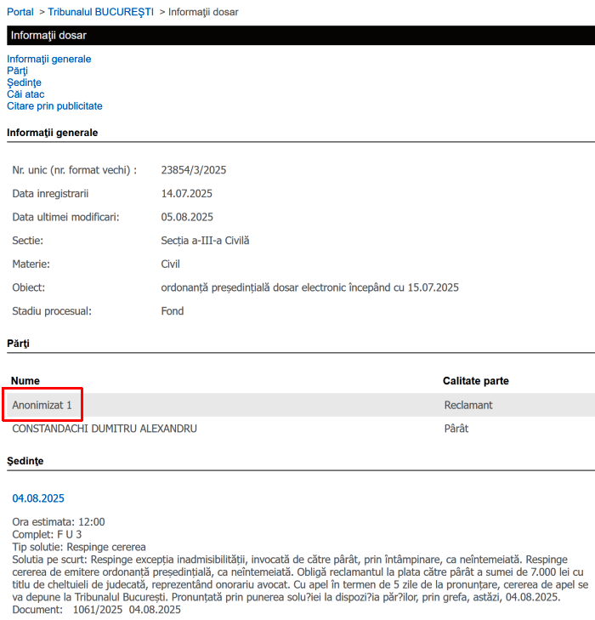Click the Calitate parte column header

476,381
